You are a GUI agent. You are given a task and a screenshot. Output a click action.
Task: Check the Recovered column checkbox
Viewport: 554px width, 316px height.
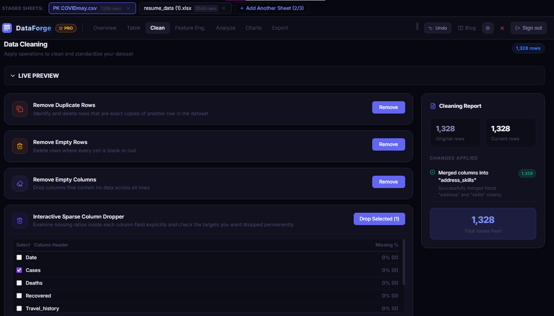(x=19, y=296)
